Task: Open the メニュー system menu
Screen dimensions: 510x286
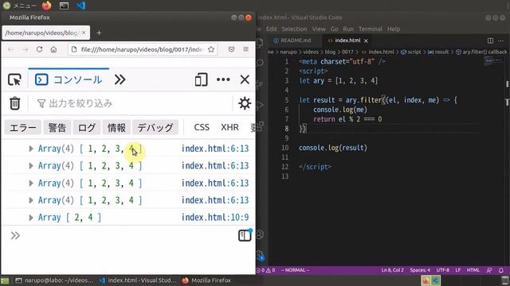Action: click(19, 6)
